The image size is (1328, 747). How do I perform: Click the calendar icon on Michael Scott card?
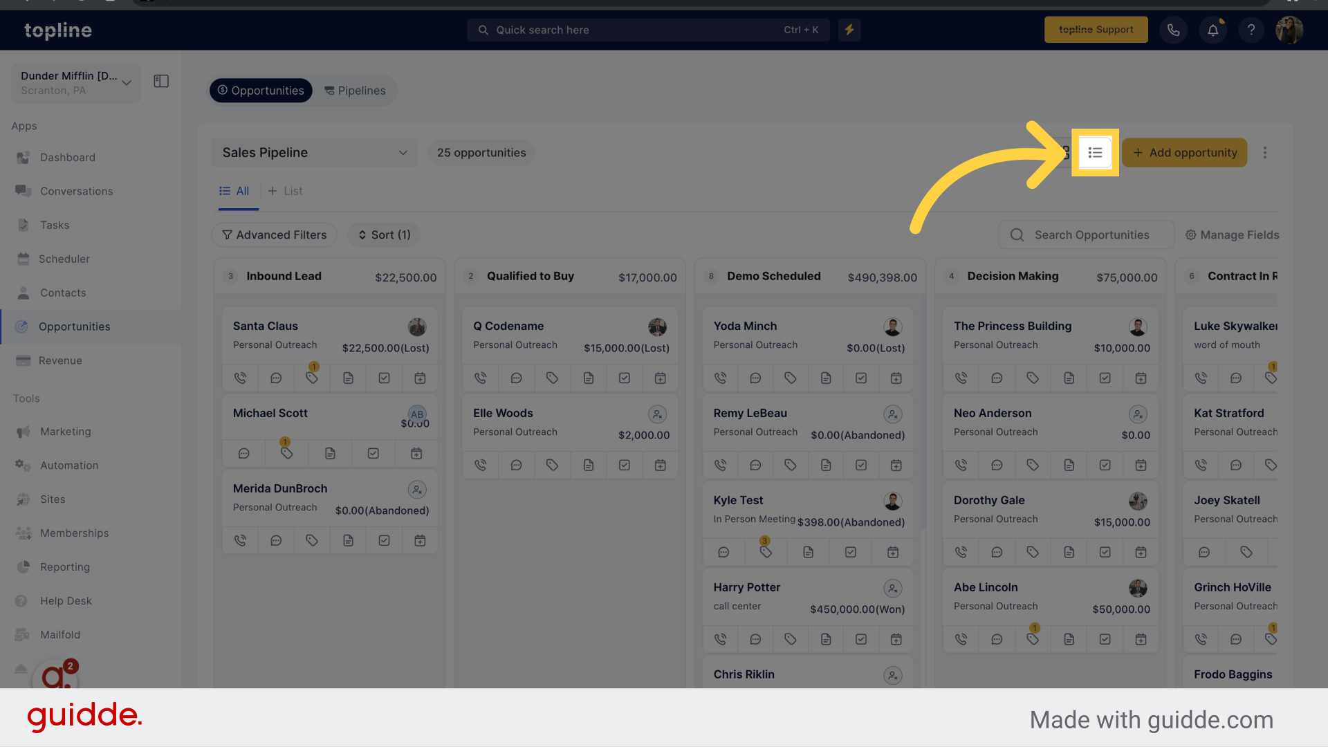[416, 453]
